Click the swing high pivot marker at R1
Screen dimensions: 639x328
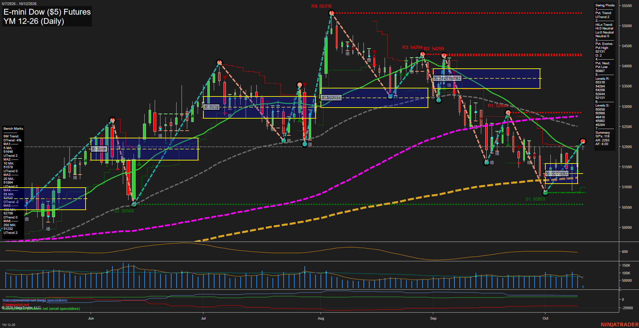coord(508,113)
